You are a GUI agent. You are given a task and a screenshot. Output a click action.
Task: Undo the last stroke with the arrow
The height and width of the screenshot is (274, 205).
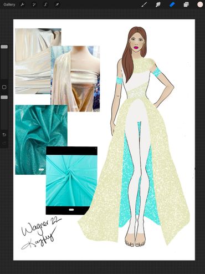click(x=4, y=135)
